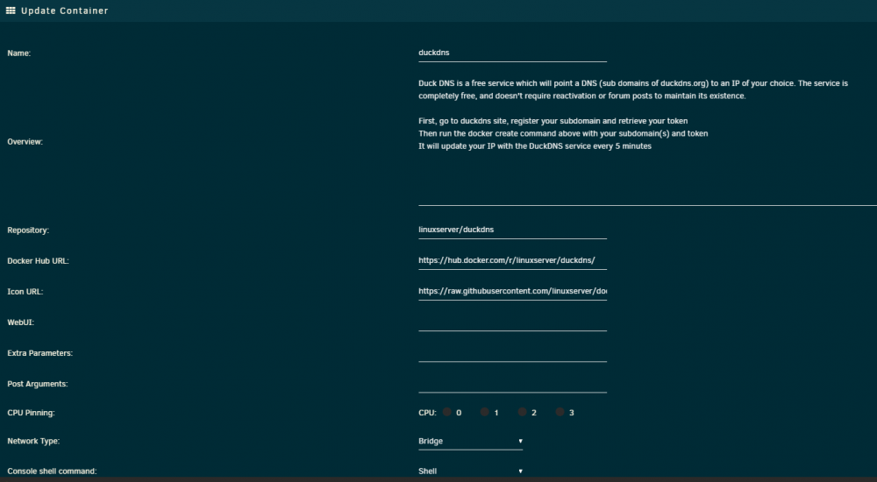877x482 pixels.
Task: Click the WebUI: label
Action: pyautogui.click(x=21, y=323)
